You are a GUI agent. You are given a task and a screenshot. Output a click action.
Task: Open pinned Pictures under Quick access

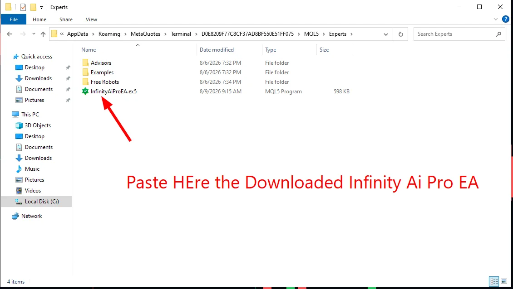34,100
